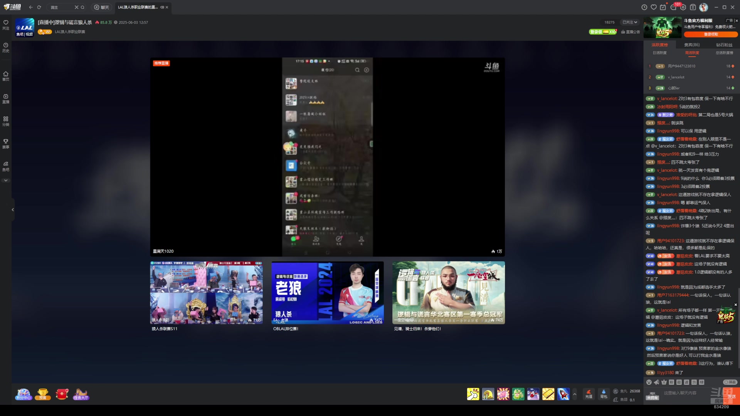This screenshot has height=416, width=740.
Task: Close the floating 鬼服5 ad in chat
Action: [735, 305]
